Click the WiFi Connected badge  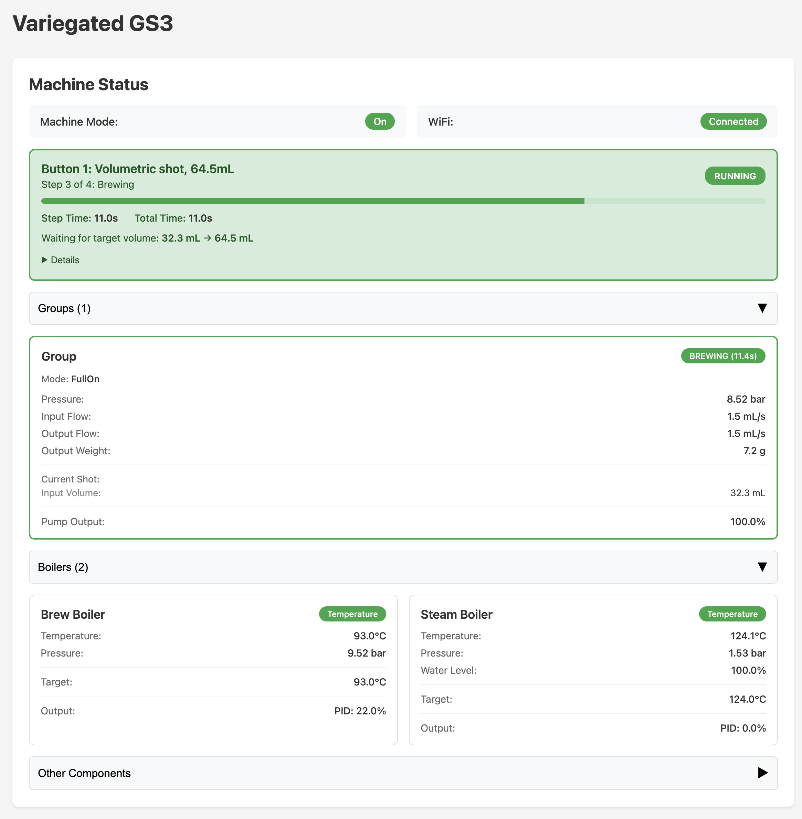[x=733, y=121]
